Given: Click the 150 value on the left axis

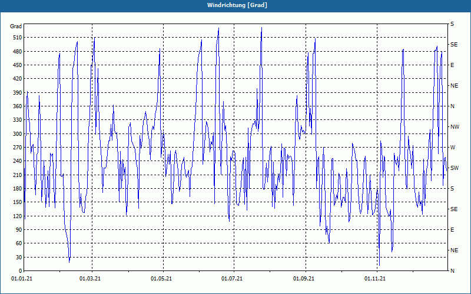Looking at the screenshot, I should [x=18, y=202].
